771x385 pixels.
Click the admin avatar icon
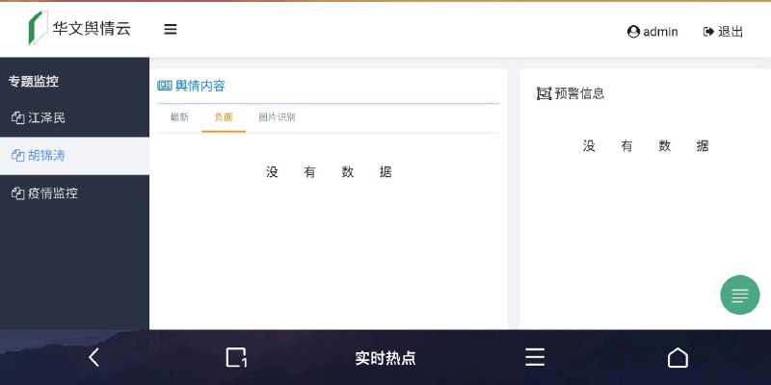click(x=633, y=32)
